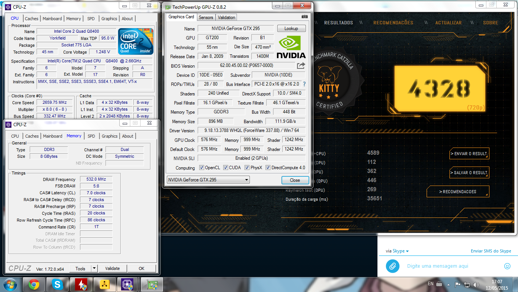Open ACTUALIZAR in the Catzilla menu
Image resolution: width=518 pixels, height=292 pixels.
[x=449, y=23]
